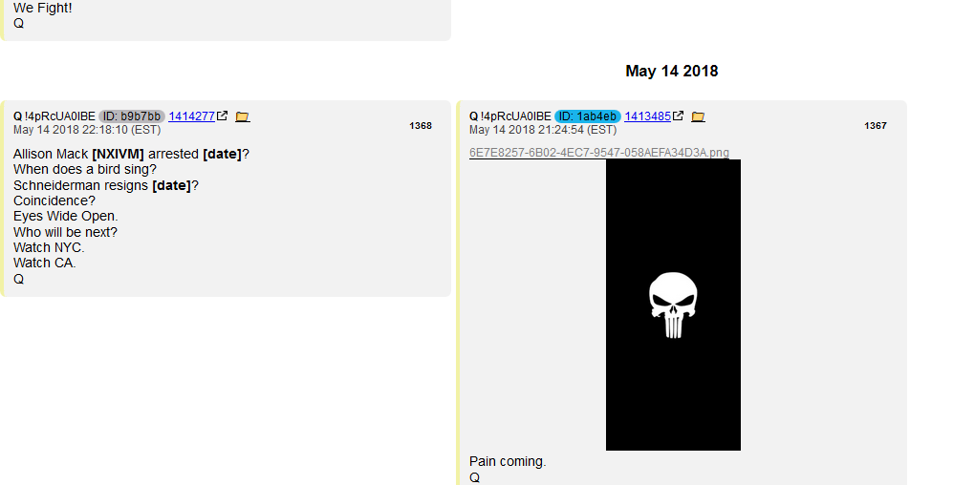The height and width of the screenshot is (485, 953).
Task: Click the "Pain coming." text
Action: point(508,461)
